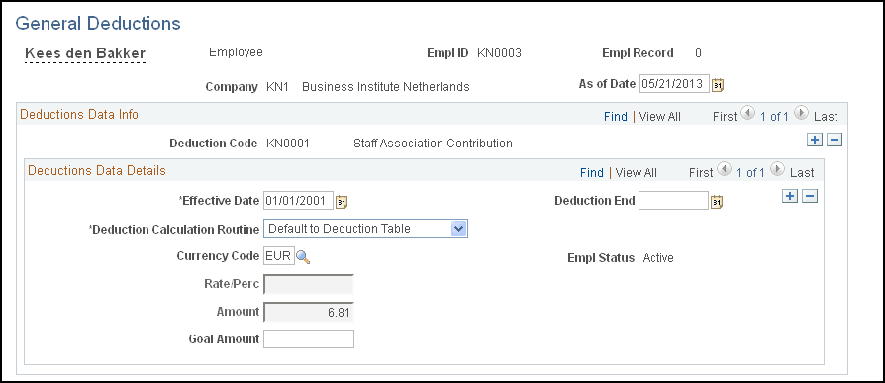Image resolution: width=885 pixels, height=383 pixels.
Task: Show next row in Deductions Data Info
Action: click(802, 112)
